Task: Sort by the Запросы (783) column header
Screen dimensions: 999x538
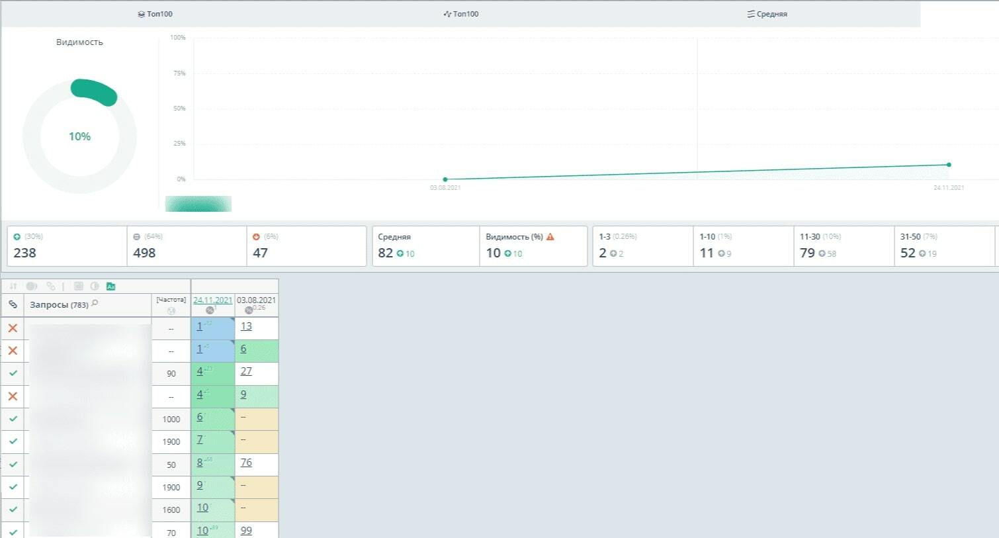Action: pyautogui.click(x=59, y=304)
